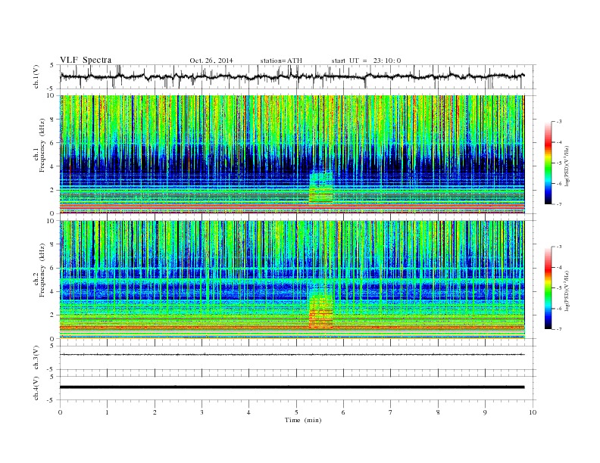Click the "5" tick on the time axis
This screenshot has width=600, height=463.
tap(296, 412)
